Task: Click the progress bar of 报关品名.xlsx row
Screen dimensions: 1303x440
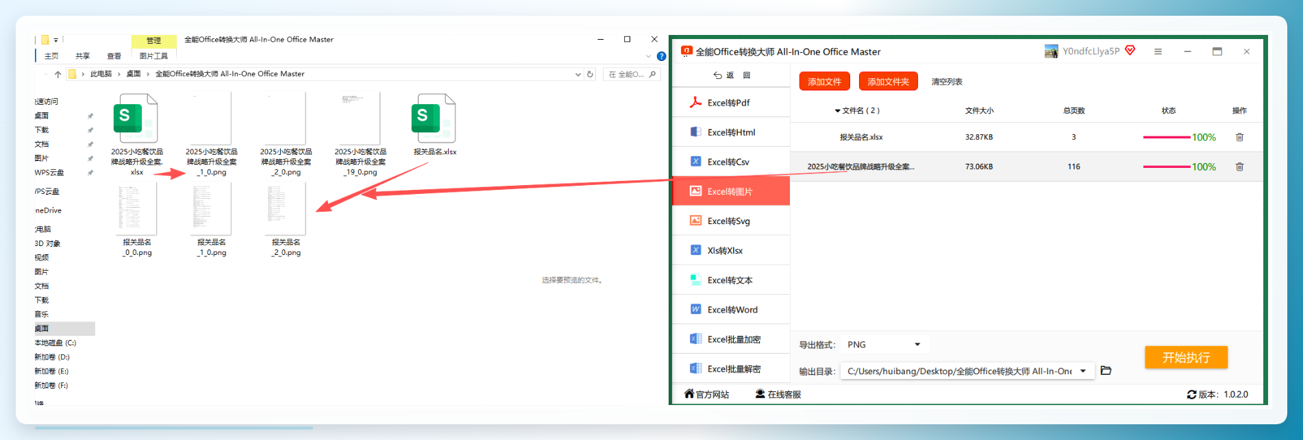Action: 1166,137
